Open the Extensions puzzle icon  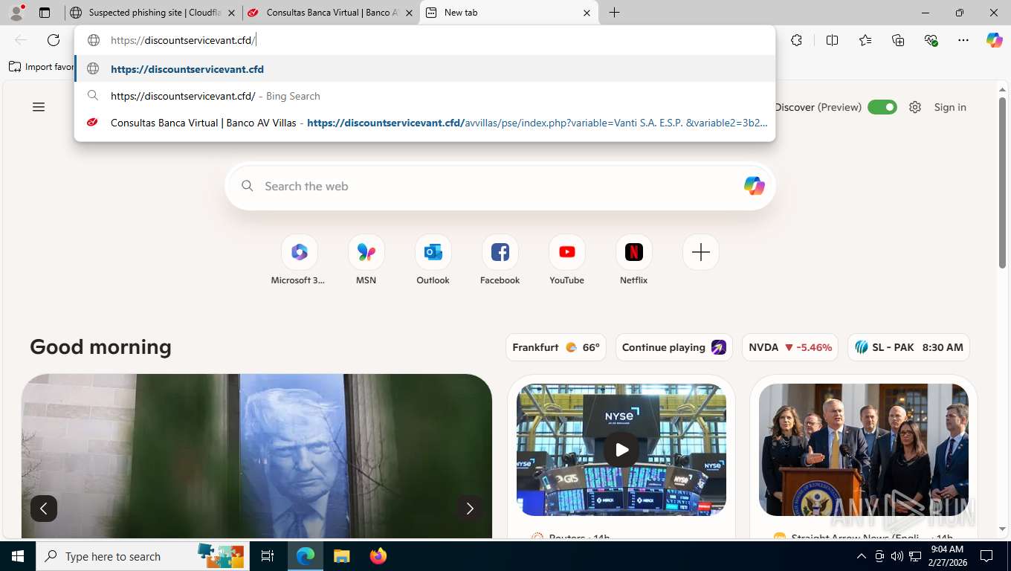tap(796, 40)
